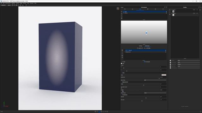The image size is (202, 113).
Task: Click the Falloff value field
Action: [163, 90]
